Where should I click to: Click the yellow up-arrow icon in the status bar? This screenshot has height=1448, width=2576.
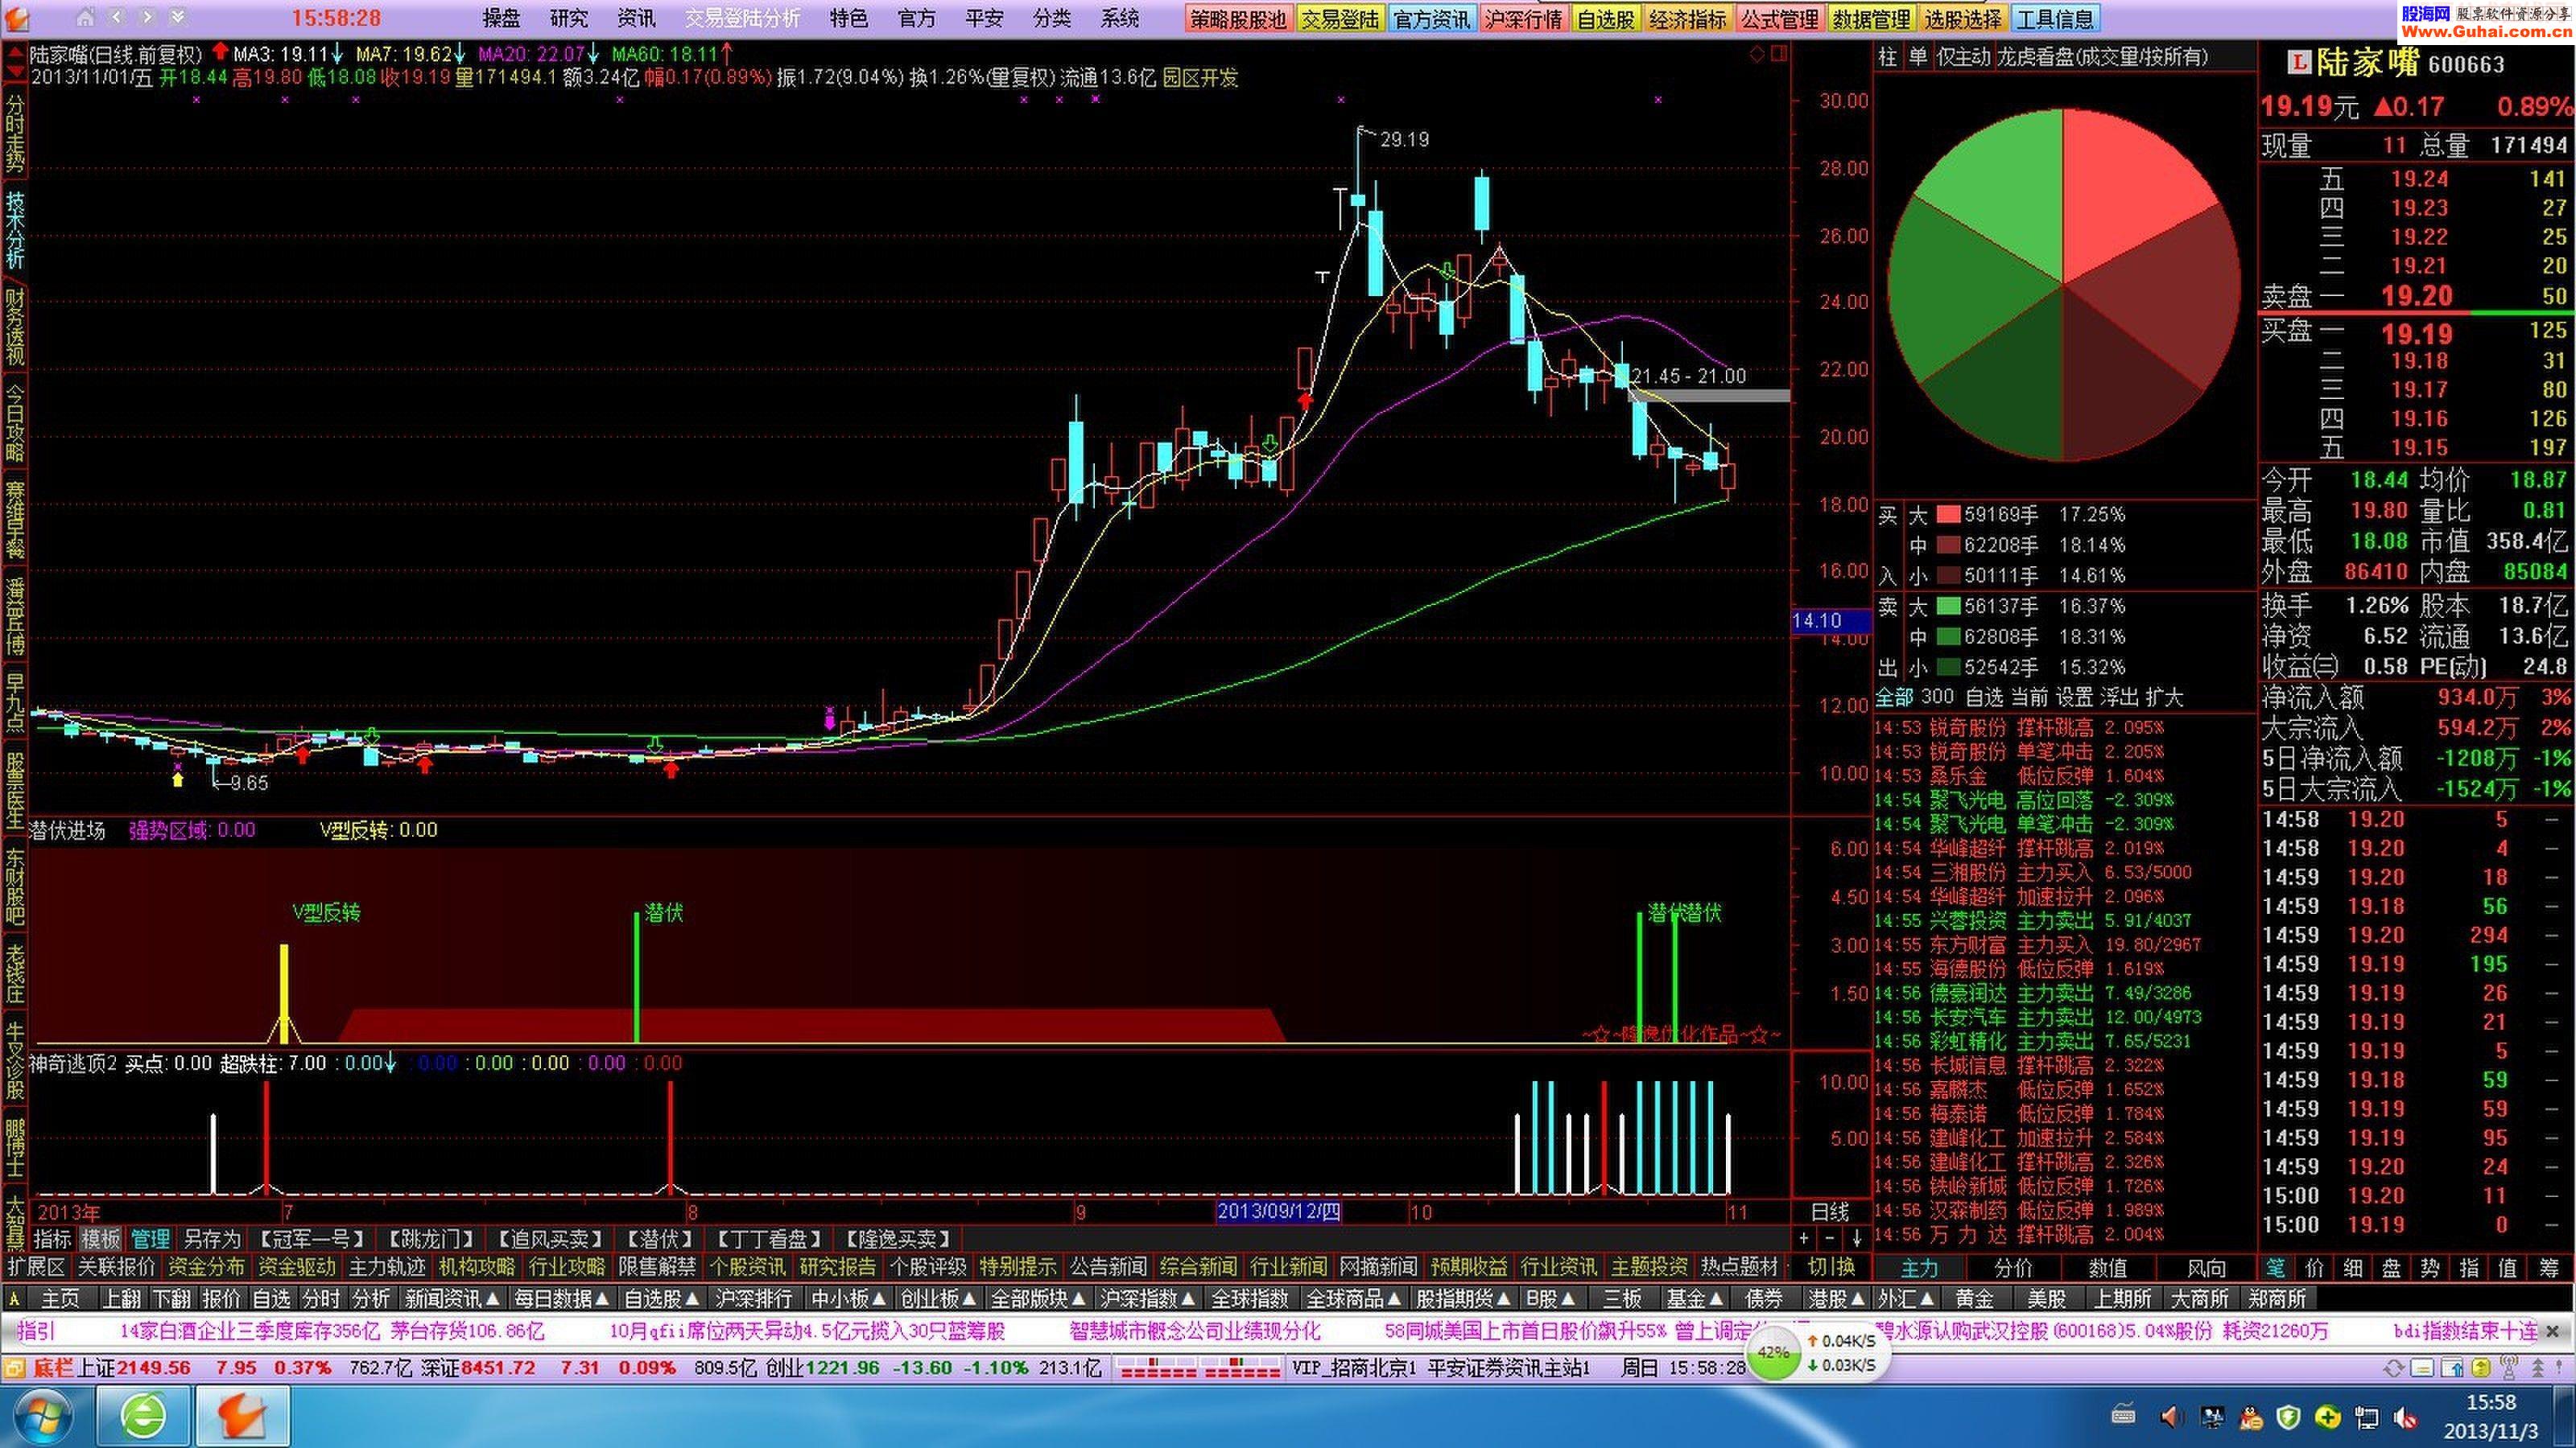tap(2481, 1368)
